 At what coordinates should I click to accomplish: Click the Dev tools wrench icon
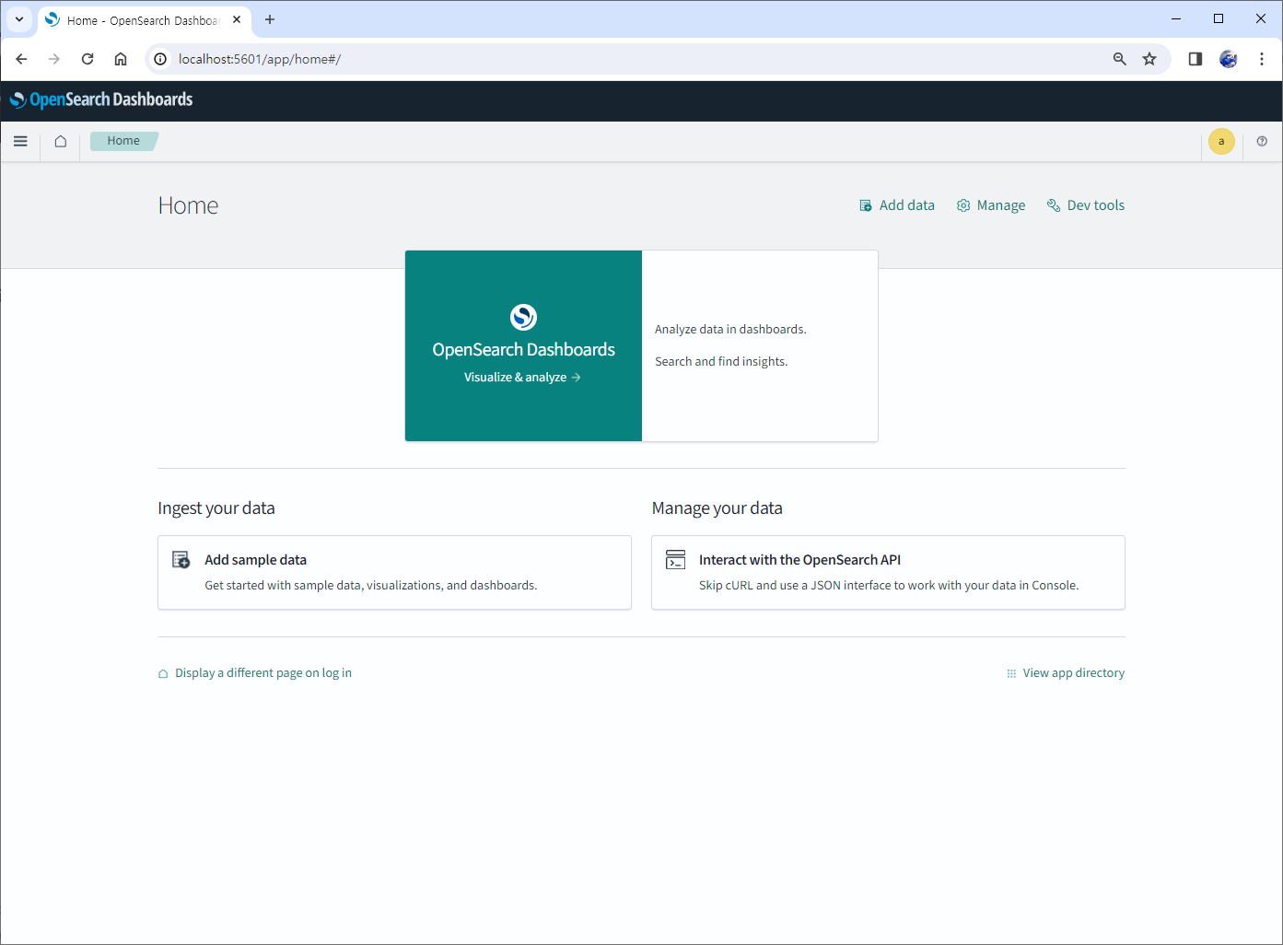pyautogui.click(x=1054, y=205)
